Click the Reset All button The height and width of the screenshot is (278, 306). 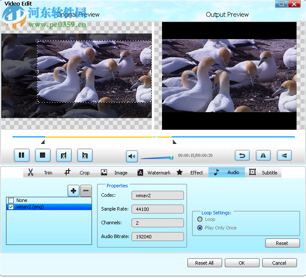point(205,263)
